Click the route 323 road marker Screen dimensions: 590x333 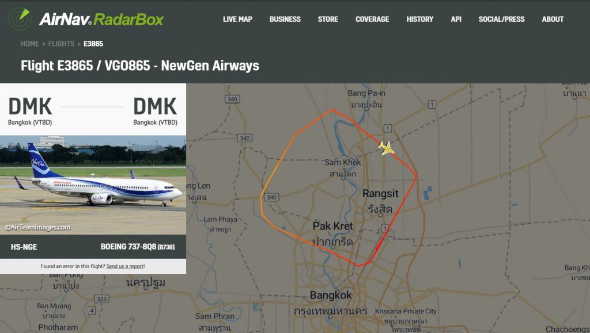tap(101, 299)
